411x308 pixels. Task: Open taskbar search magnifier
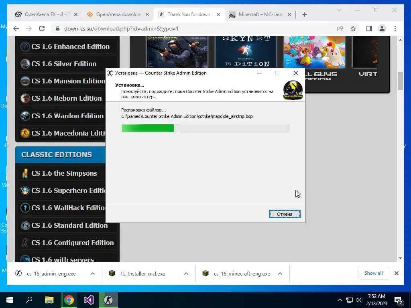29,300
